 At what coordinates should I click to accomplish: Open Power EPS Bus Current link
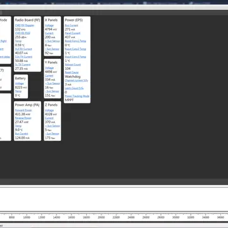[72, 25]
